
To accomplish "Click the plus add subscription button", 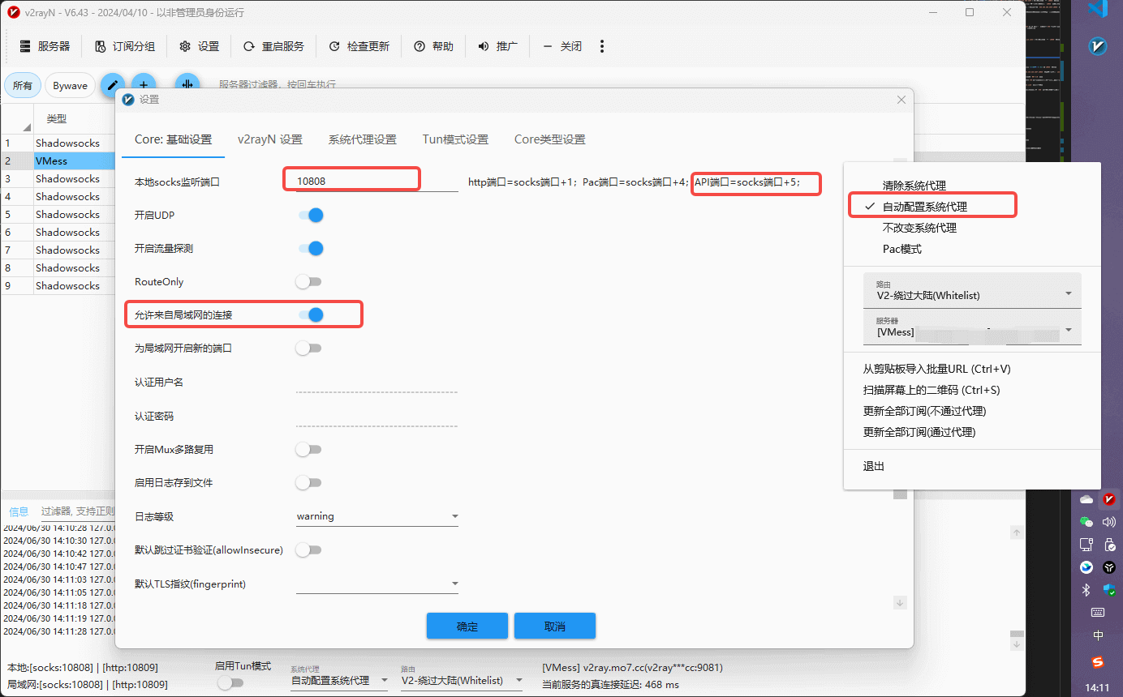I will [x=144, y=85].
